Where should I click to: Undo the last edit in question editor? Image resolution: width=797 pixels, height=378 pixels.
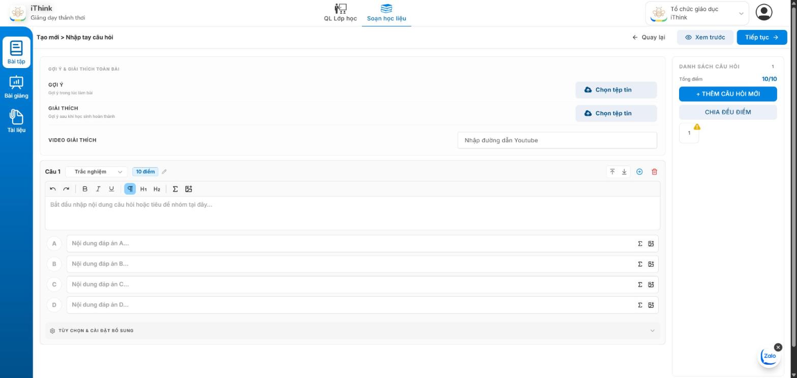tap(53, 189)
